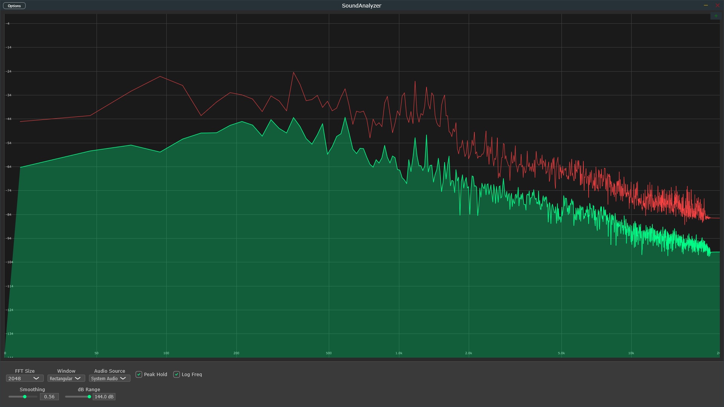Open the Window type dropdown showing Rectangular
Screen dimensions: 724x407
66,378
